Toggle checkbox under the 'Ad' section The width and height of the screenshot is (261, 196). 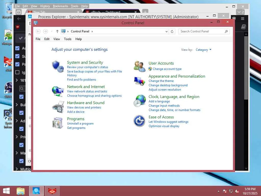click(21, 129)
